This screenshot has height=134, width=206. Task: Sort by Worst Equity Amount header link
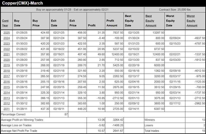(x=192, y=21)
